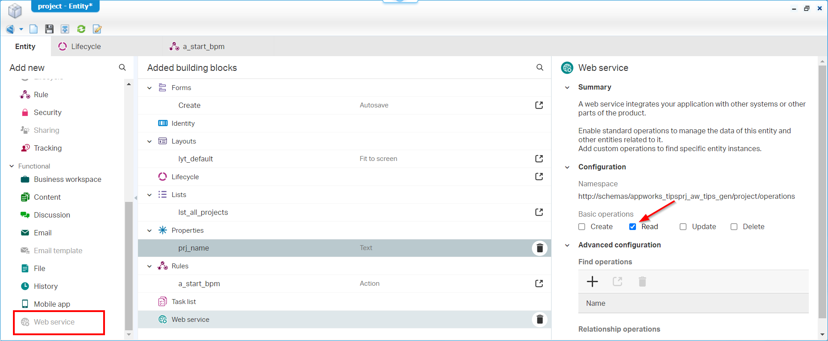Open the a_start_bpm tab
828x341 pixels.
tap(203, 46)
